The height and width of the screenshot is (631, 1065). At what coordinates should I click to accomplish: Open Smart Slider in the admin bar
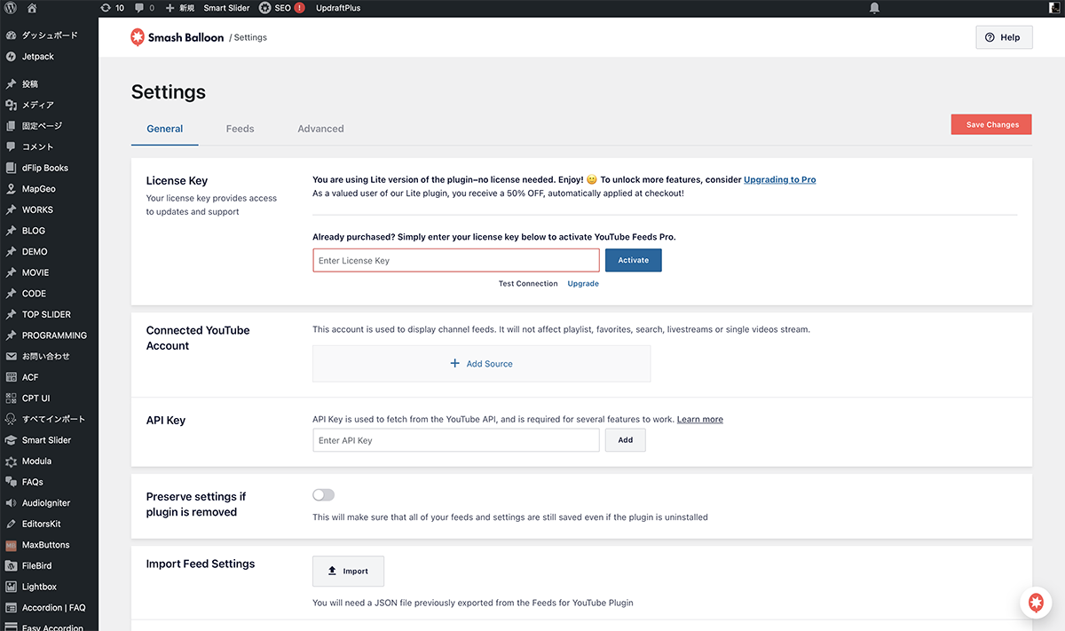226,8
